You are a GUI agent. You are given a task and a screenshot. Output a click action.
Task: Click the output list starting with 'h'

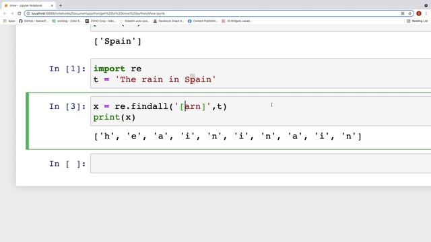[x=228, y=136]
